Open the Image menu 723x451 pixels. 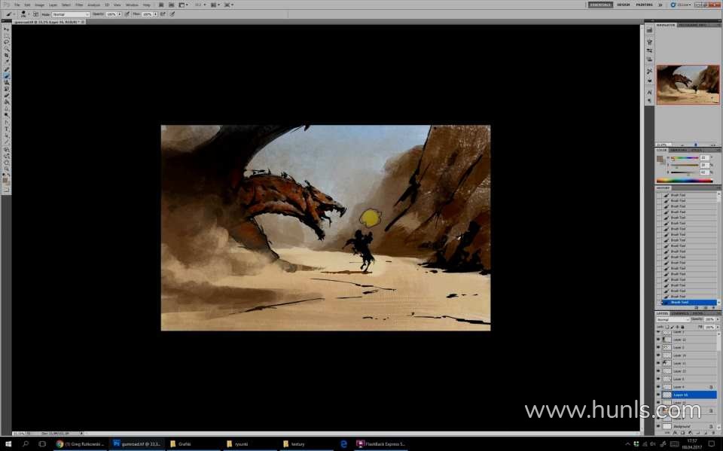click(x=40, y=5)
